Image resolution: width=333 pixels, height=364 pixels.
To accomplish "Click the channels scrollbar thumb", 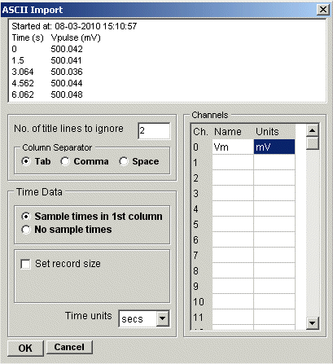I will click(312, 143).
